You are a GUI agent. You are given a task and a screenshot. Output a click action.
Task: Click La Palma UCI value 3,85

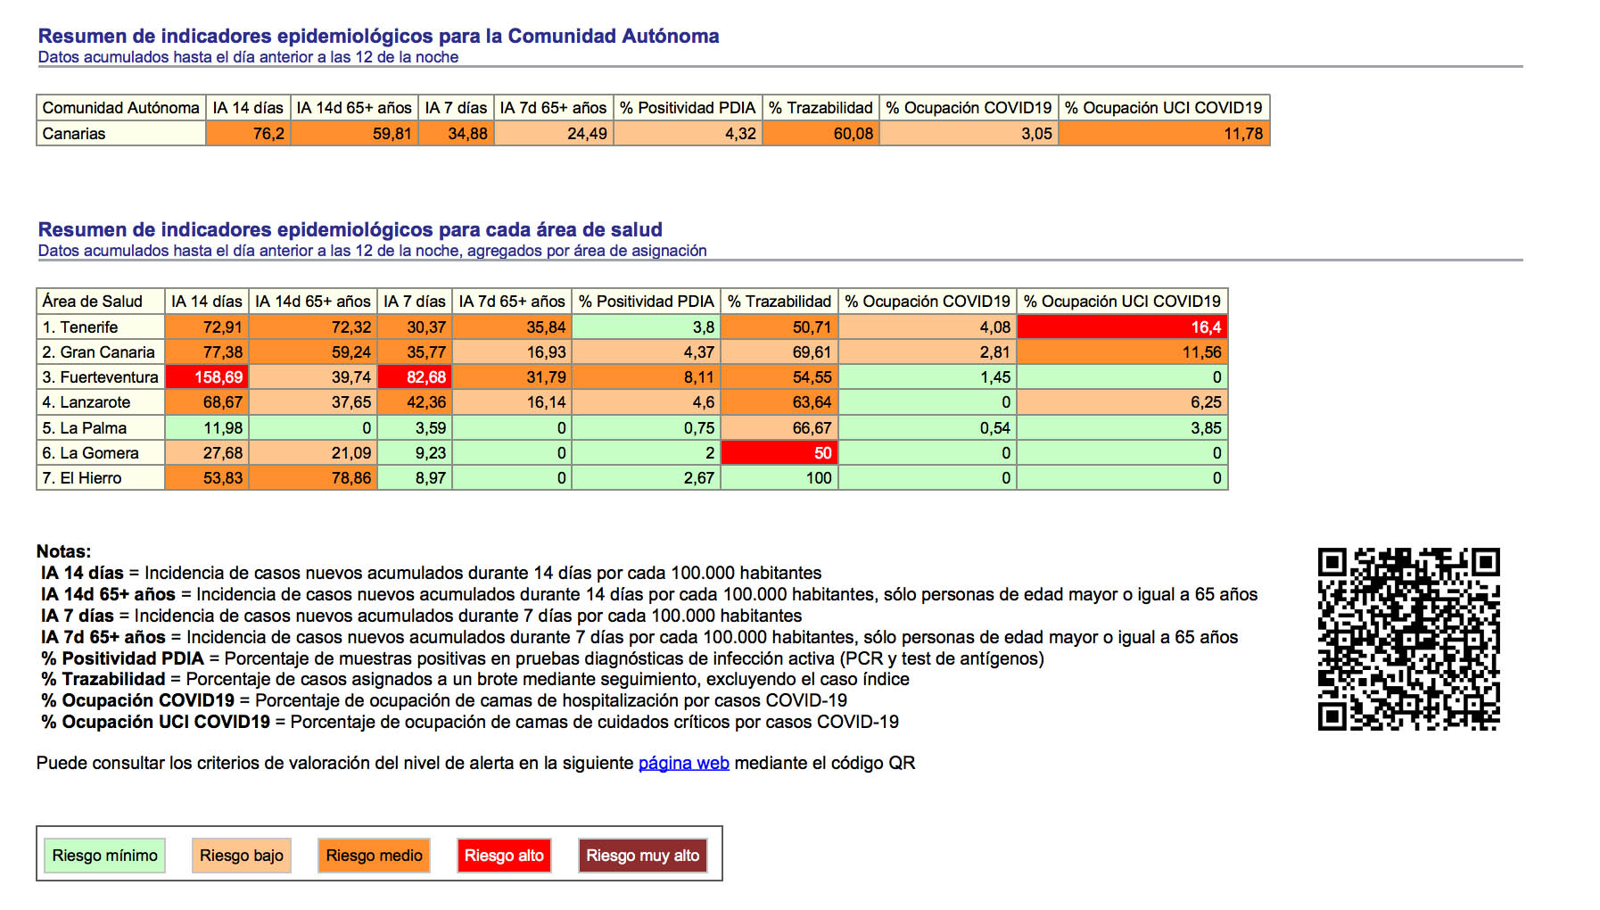coord(1122,428)
